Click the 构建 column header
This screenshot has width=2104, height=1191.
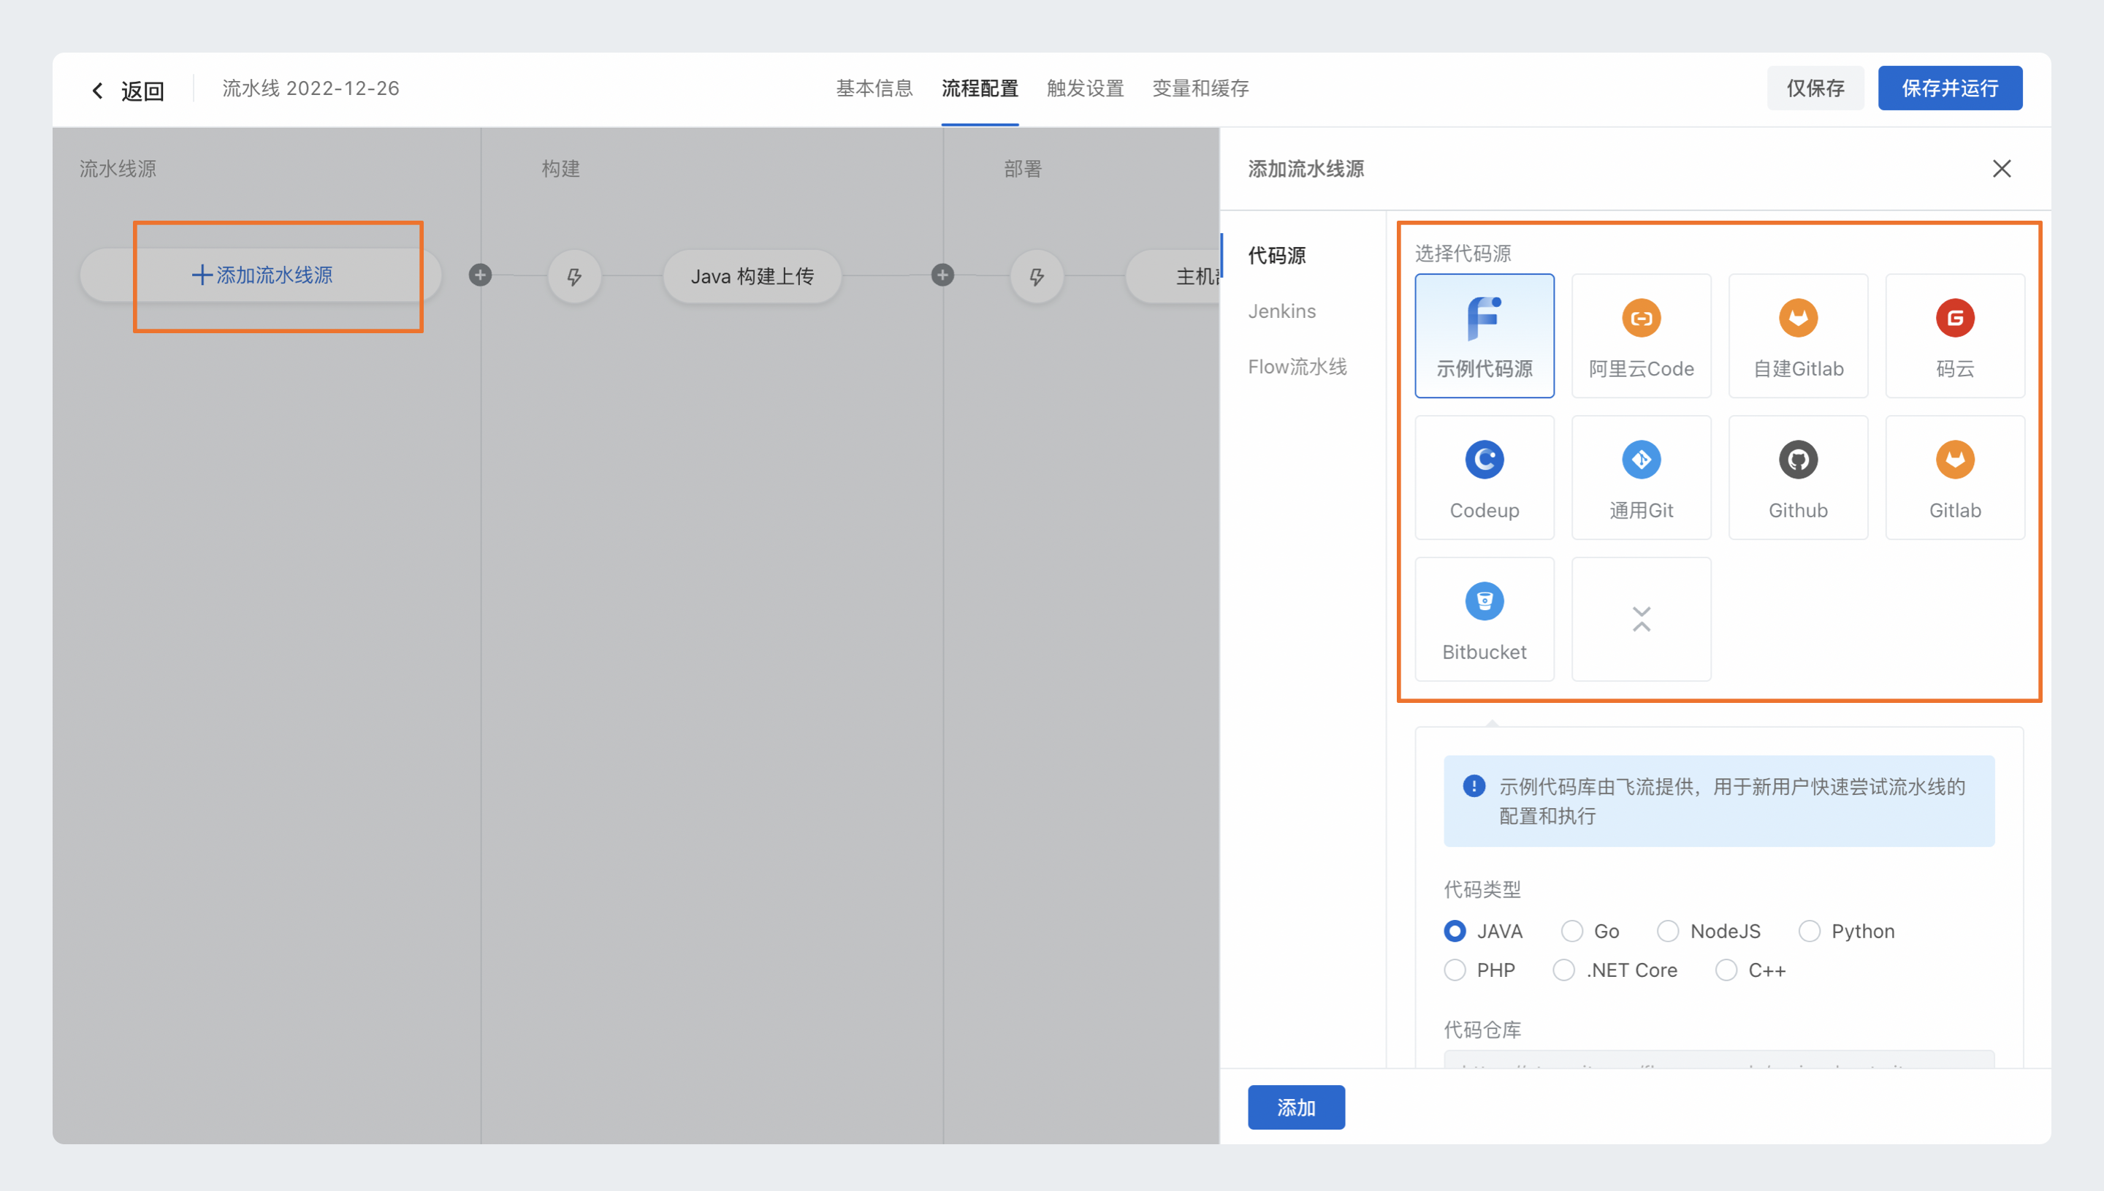click(x=561, y=169)
